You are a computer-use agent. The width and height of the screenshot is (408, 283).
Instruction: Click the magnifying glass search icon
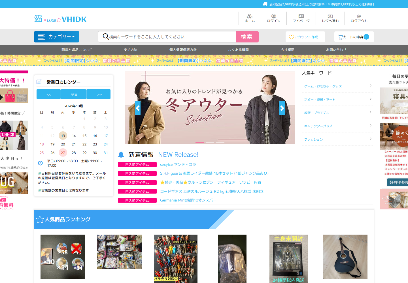click(106, 37)
